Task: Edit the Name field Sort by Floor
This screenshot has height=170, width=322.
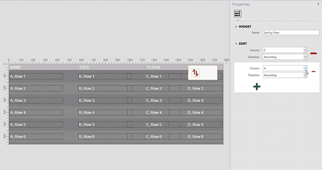Action: point(291,33)
